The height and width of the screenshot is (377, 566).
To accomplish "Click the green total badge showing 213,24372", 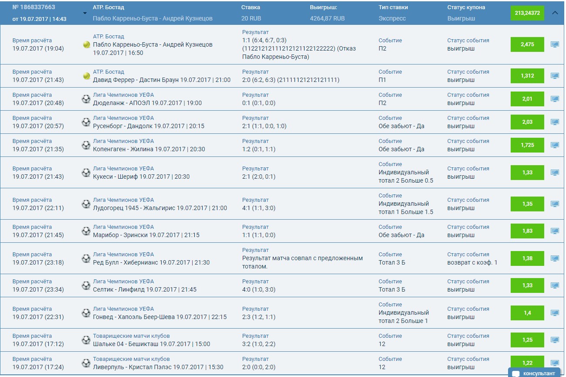I will click(527, 13).
